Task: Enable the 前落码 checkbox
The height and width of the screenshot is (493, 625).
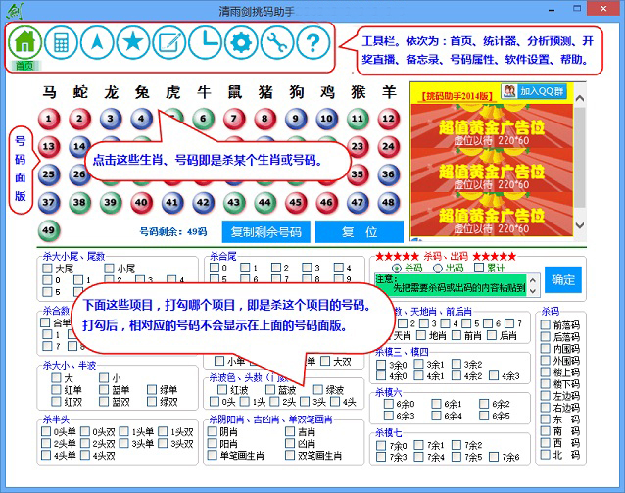Action: click(545, 324)
